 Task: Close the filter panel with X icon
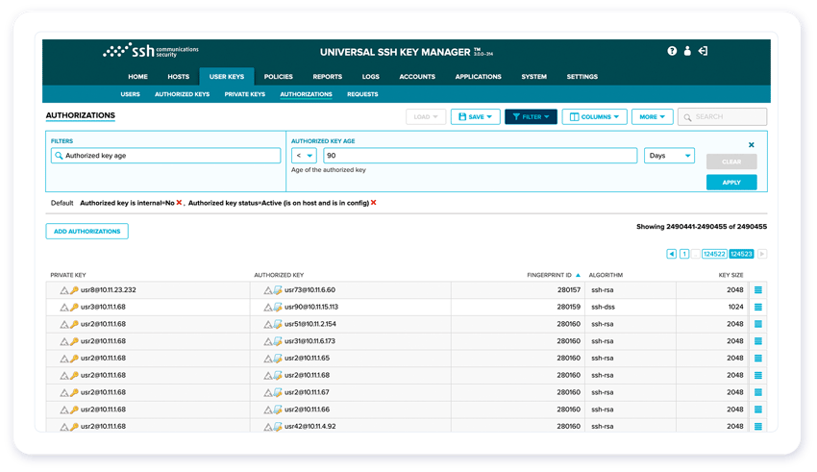[751, 145]
